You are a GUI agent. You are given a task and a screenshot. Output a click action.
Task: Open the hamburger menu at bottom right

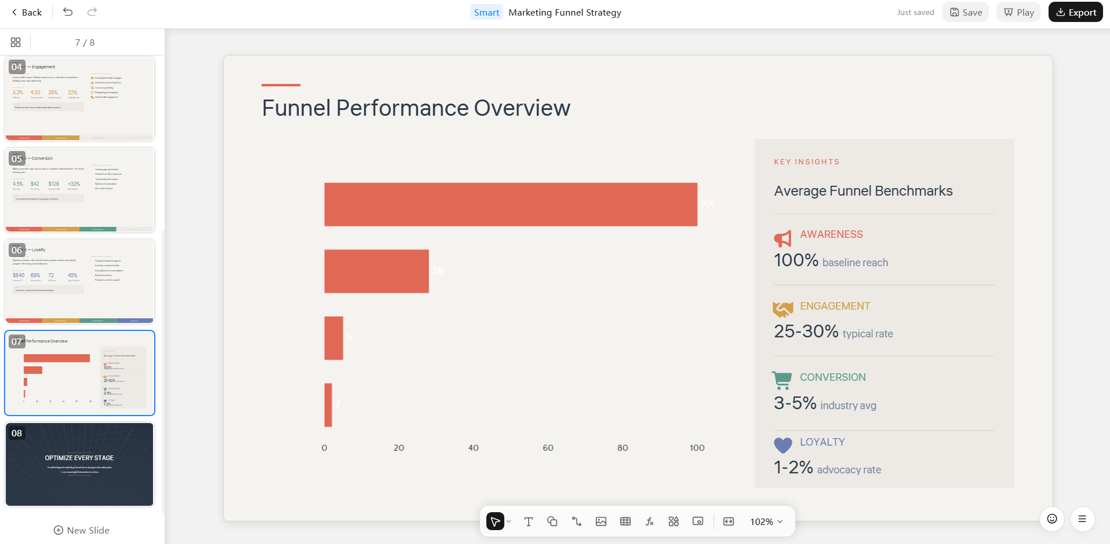pos(1082,519)
